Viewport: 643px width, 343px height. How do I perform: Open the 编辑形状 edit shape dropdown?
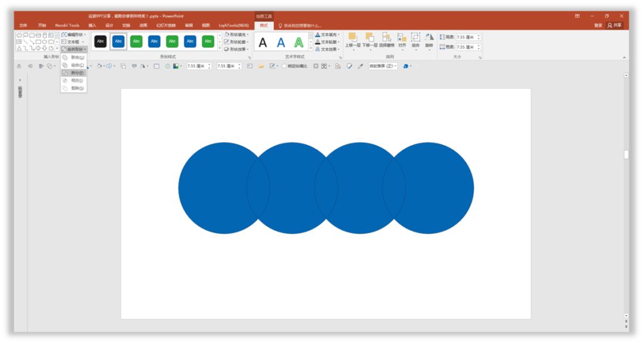coord(74,35)
